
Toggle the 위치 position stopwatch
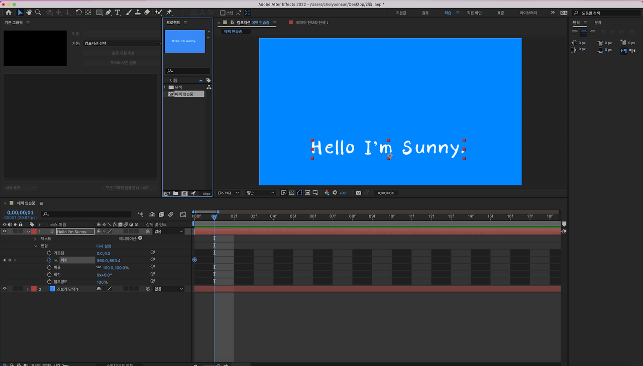pyautogui.click(x=49, y=260)
